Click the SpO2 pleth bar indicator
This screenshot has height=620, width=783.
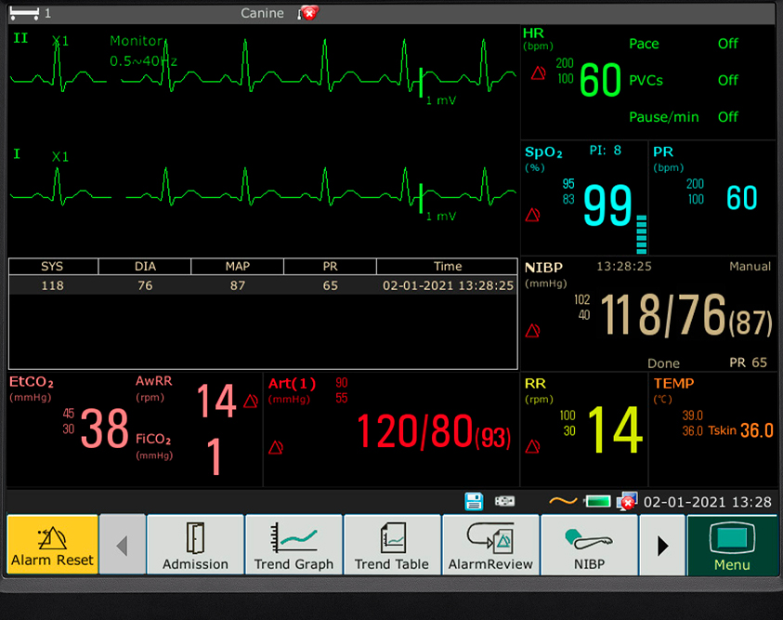pos(641,234)
